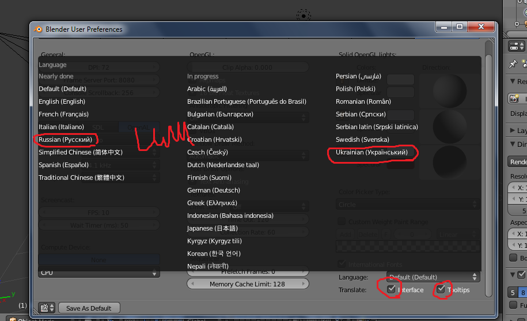Select Finnish (Suomi) language
This screenshot has width=527, height=321.
pyautogui.click(x=209, y=178)
